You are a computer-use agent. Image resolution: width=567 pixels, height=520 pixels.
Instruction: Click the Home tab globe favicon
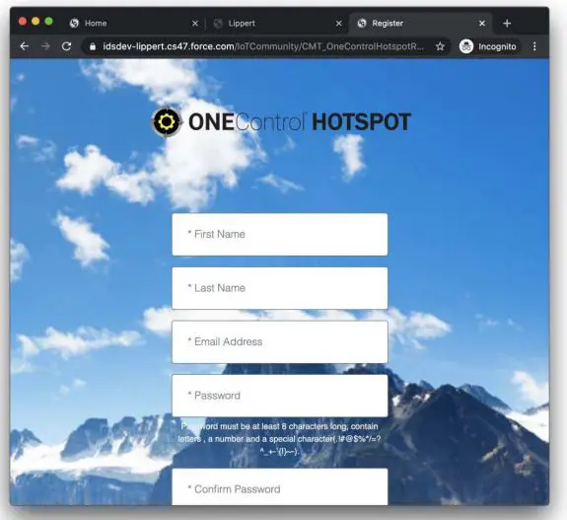[x=74, y=24]
